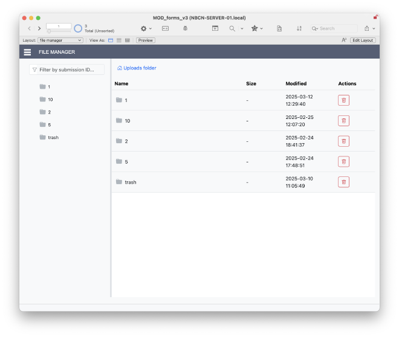The width and height of the screenshot is (399, 337).
Task: Click the new window layout toolbar icon
Action: point(215,28)
